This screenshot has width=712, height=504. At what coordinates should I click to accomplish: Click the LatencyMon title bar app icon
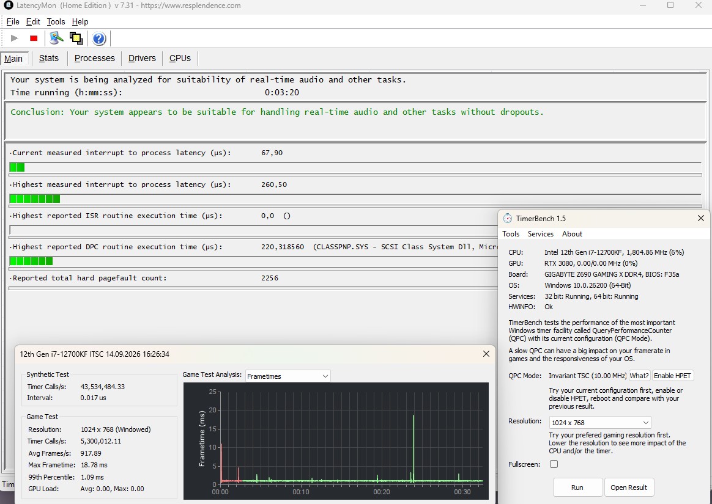click(8, 5)
